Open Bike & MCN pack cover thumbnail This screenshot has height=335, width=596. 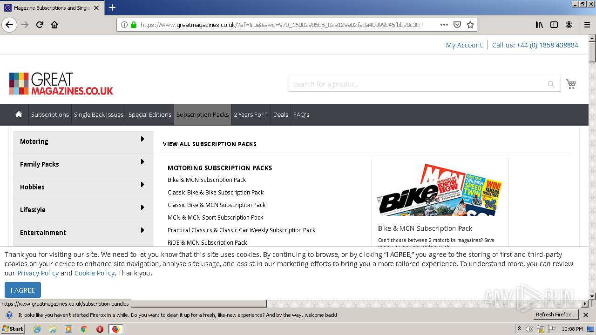click(x=440, y=189)
